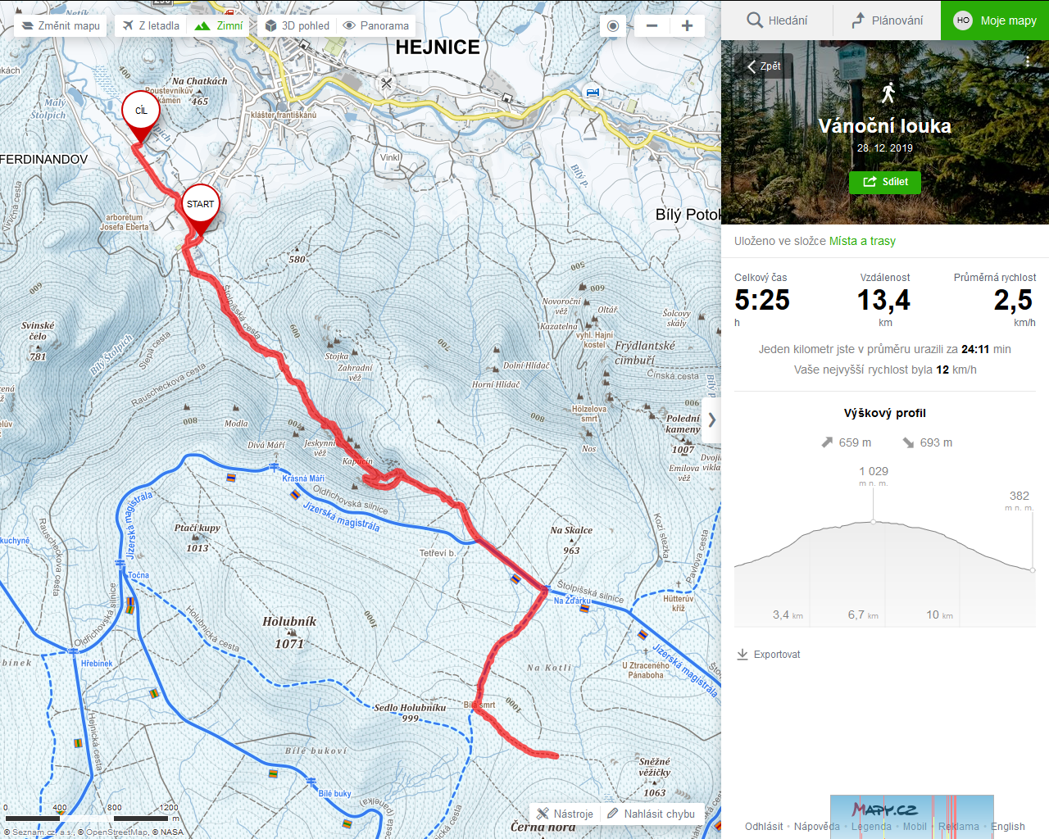Click the CÍL destination marker
1049x839 pixels.
click(x=141, y=117)
